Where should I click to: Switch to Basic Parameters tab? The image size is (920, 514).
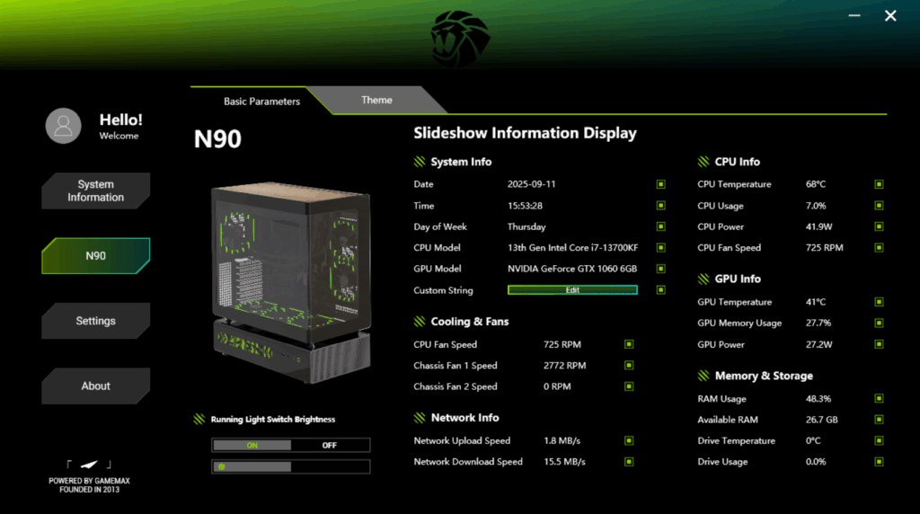261,102
